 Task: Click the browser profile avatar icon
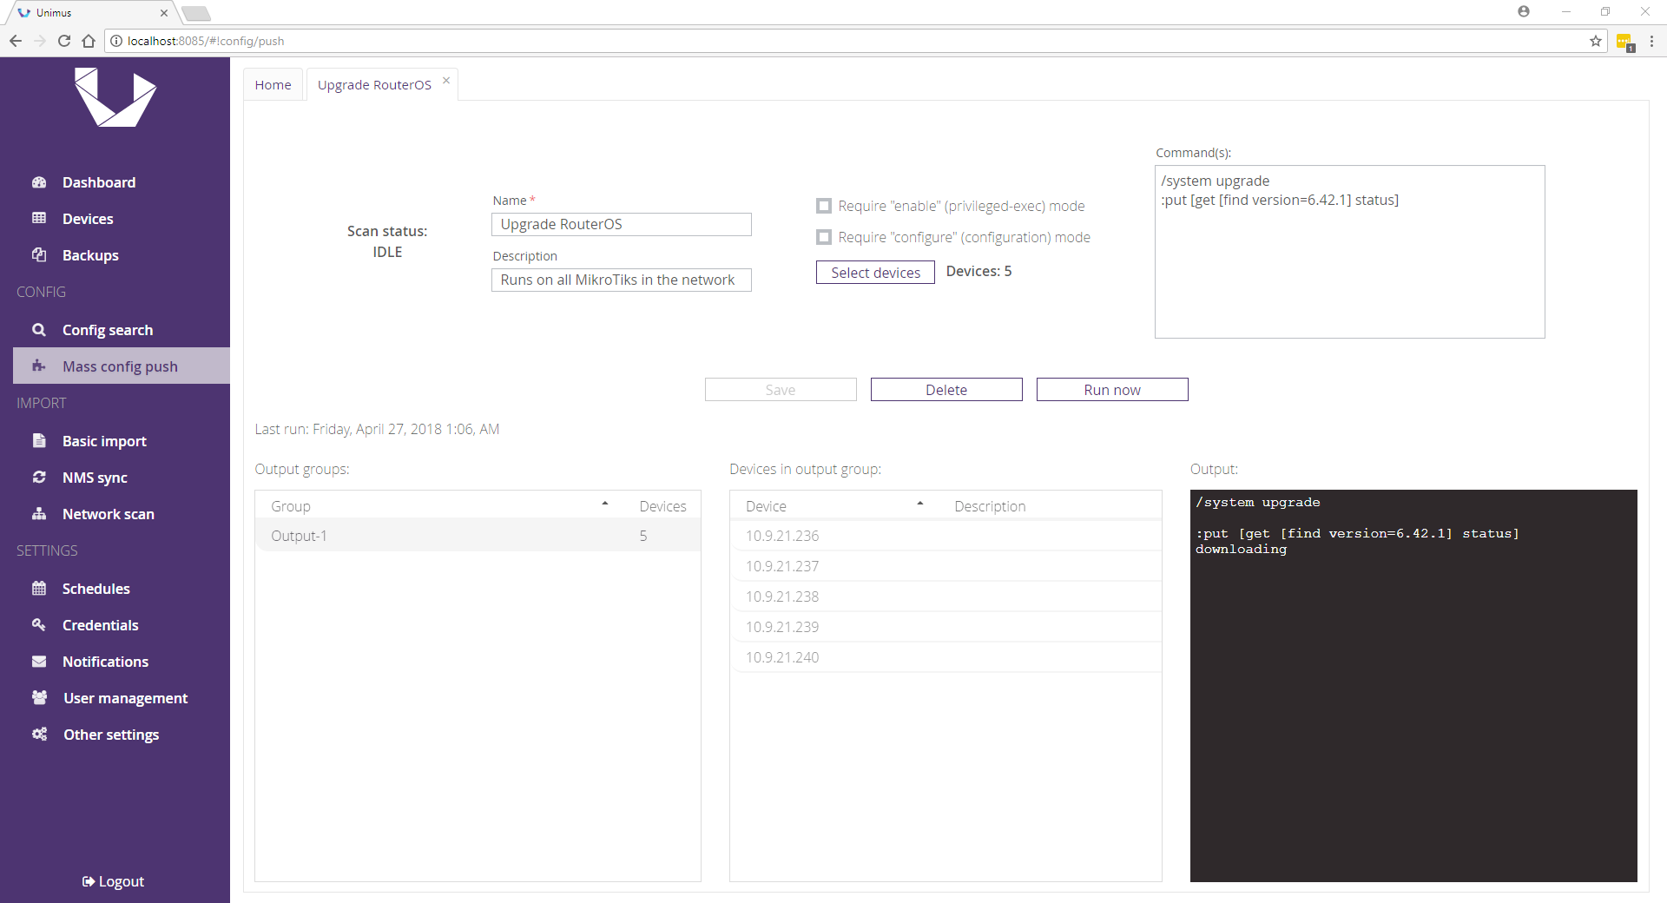click(x=1524, y=11)
